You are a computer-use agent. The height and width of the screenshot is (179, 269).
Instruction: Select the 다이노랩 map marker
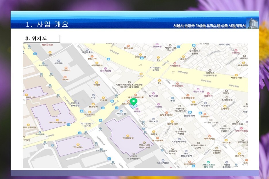(153, 119)
